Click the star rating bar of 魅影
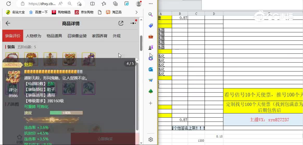 (53, 72)
